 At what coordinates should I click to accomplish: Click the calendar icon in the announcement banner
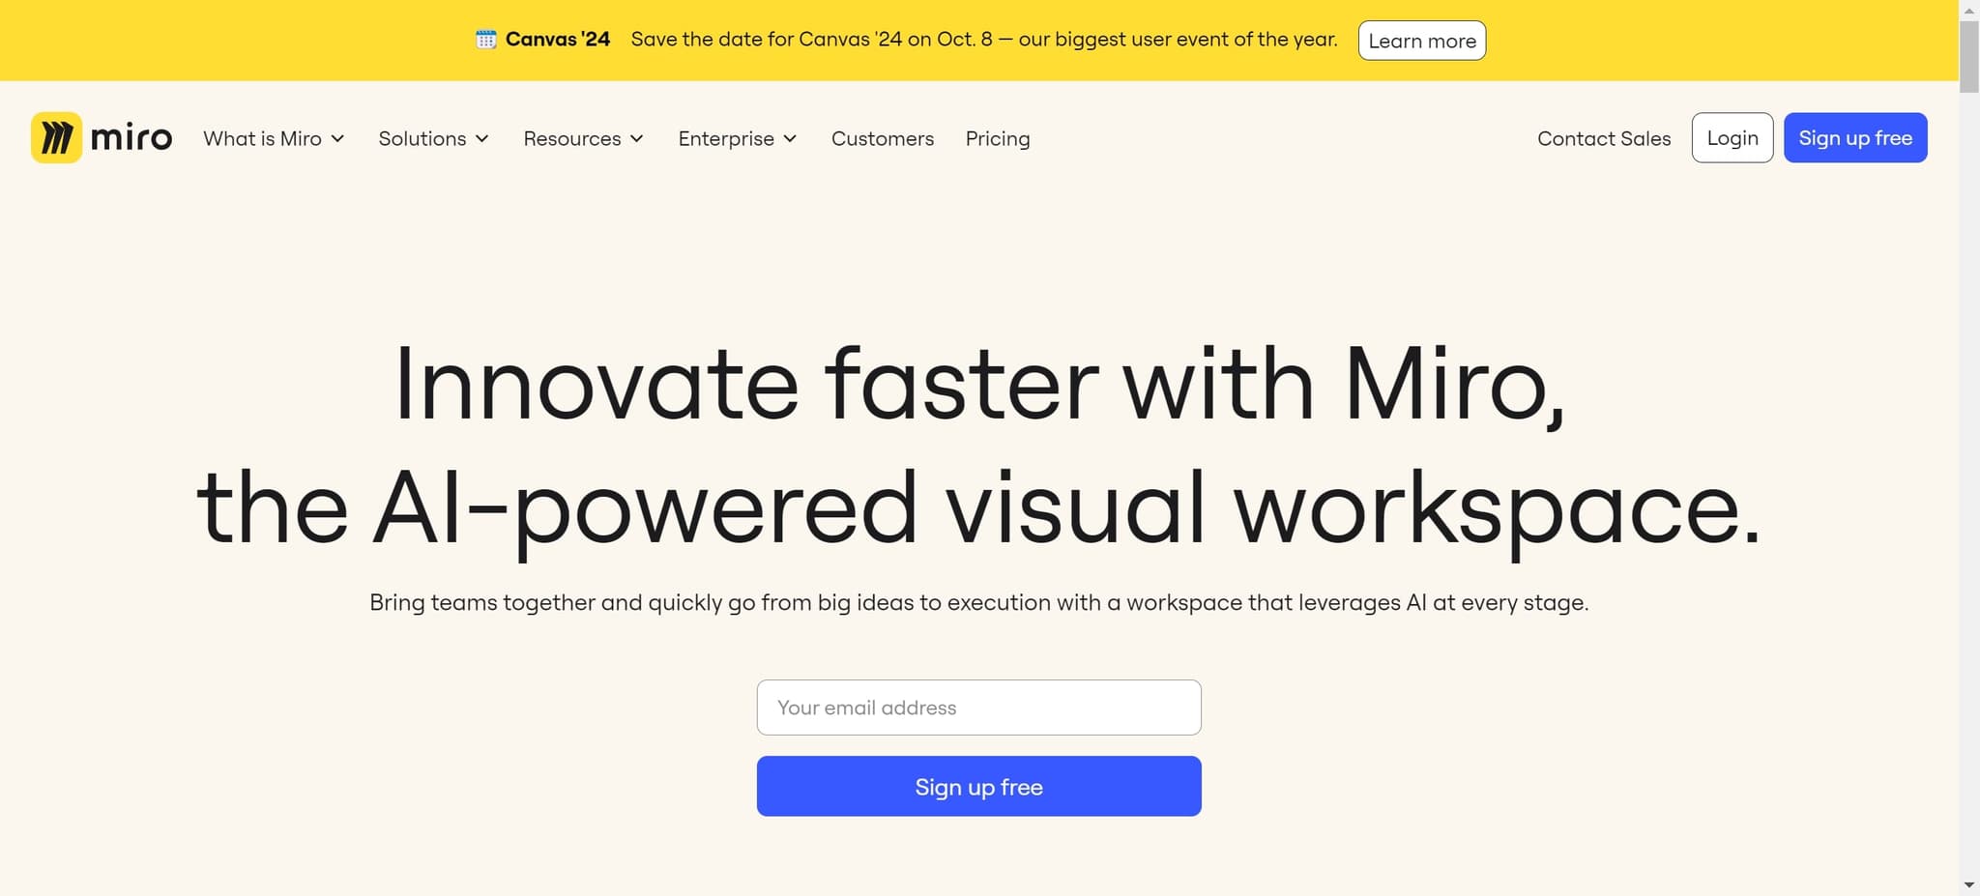486,39
